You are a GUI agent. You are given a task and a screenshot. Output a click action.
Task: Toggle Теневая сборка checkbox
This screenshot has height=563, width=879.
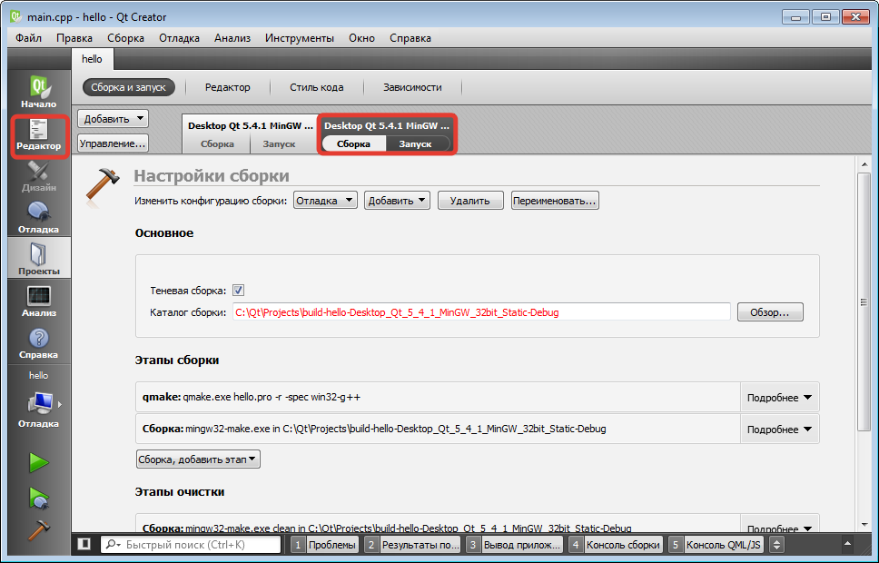[238, 290]
